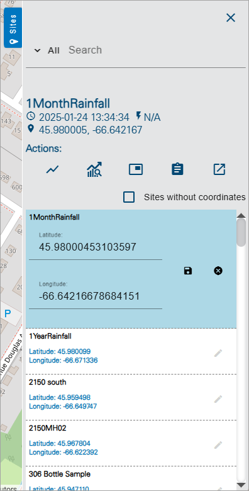Open site in new window icon

[219, 169]
